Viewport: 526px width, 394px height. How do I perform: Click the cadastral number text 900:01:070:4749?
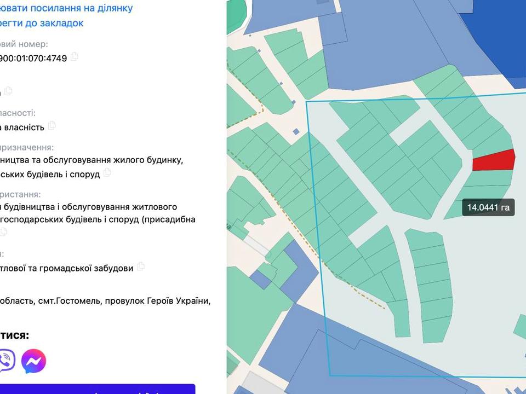click(33, 58)
